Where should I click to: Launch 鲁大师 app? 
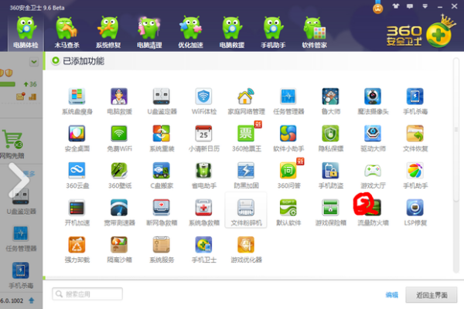[330, 101]
